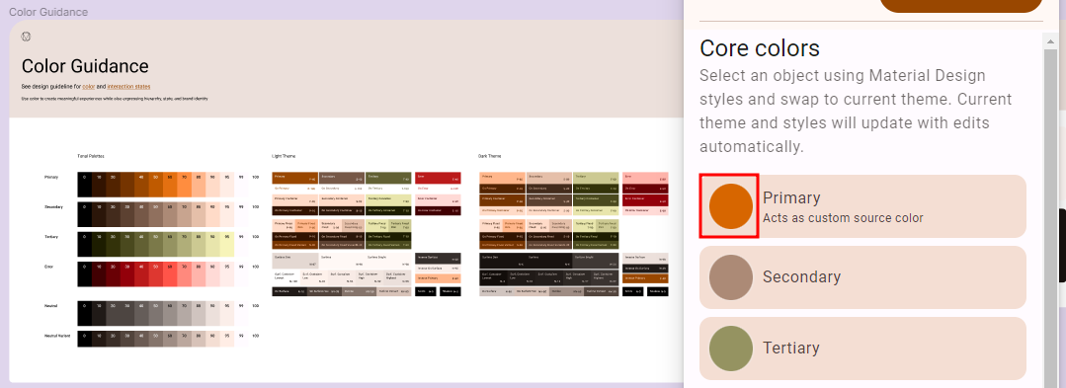
Task: Select the Light Theme Primary color cell
Action: tap(295, 178)
